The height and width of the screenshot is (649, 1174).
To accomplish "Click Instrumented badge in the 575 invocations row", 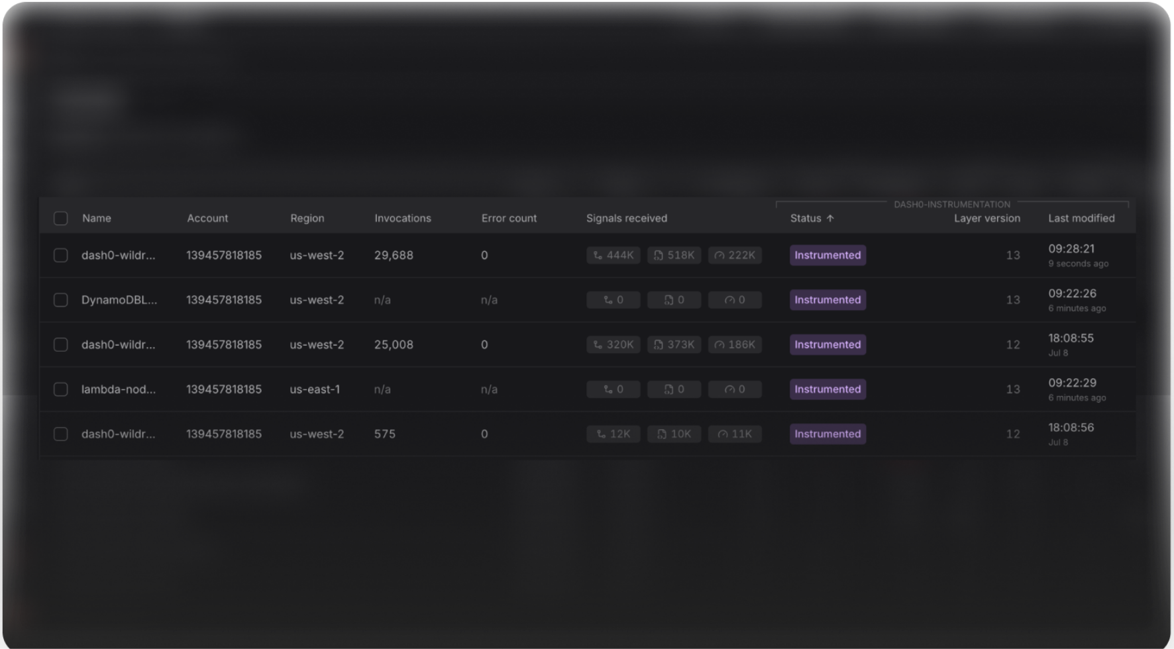I will coord(827,434).
